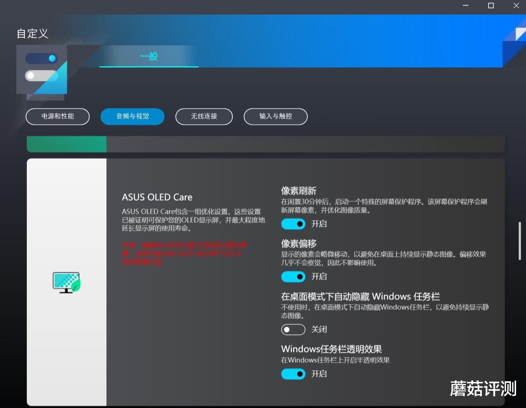This screenshot has width=526, height=408.
Task: Disable Windows任务栏透明效果
Action: pos(293,374)
